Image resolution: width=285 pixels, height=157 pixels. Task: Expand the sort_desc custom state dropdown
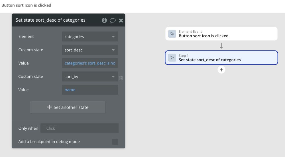pyautogui.click(x=90, y=50)
